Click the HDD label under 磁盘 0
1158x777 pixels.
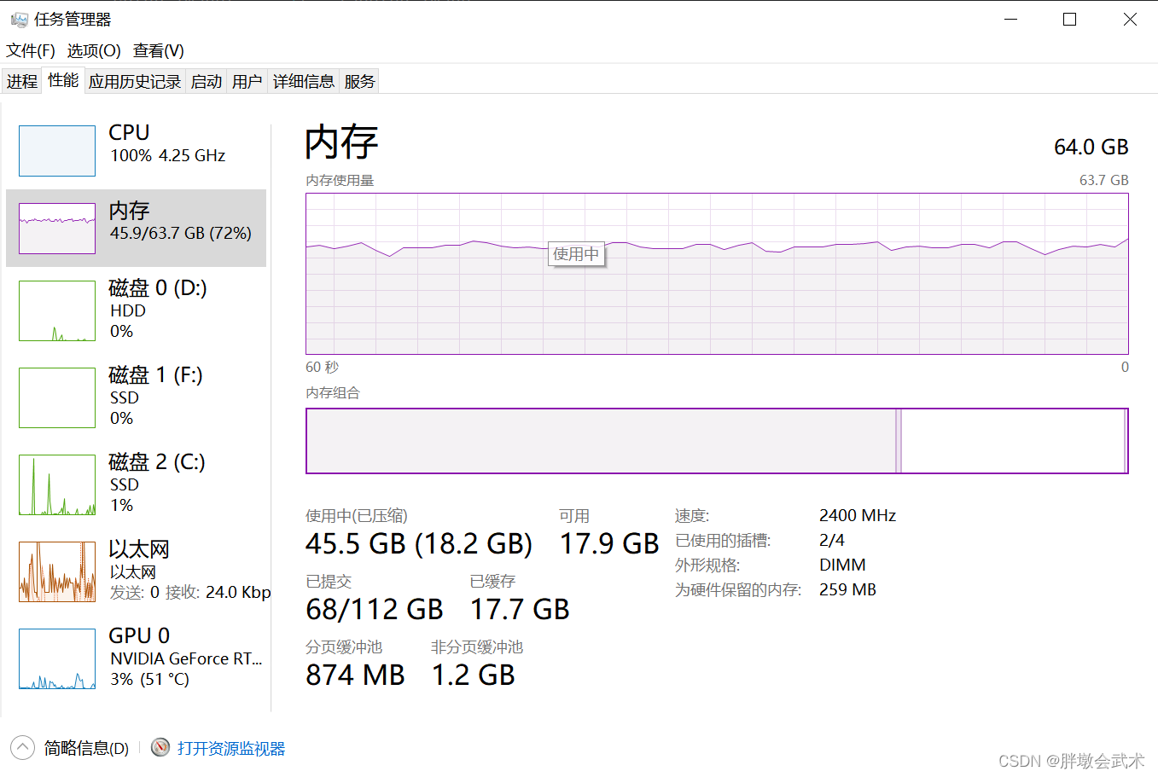coord(128,310)
